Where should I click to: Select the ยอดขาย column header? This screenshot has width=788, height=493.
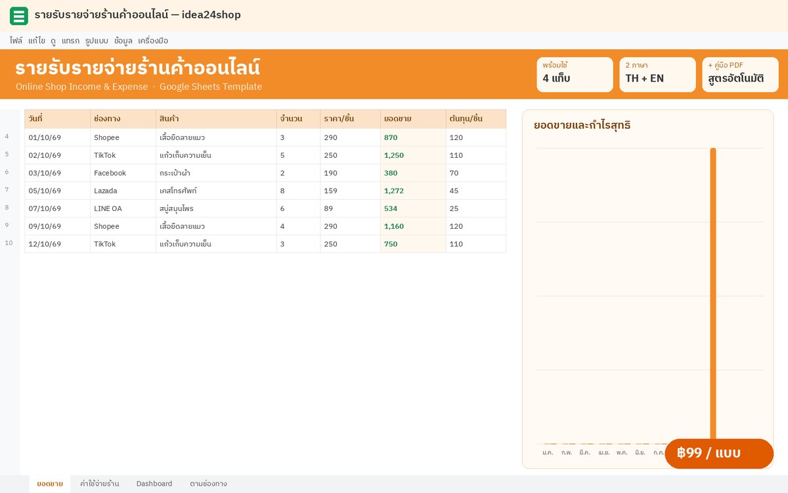click(413, 119)
